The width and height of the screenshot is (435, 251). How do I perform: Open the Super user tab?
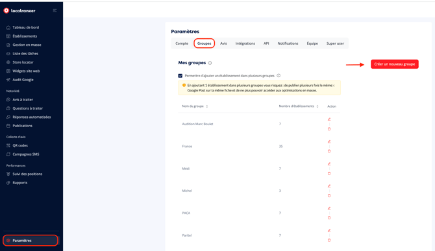click(x=335, y=43)
